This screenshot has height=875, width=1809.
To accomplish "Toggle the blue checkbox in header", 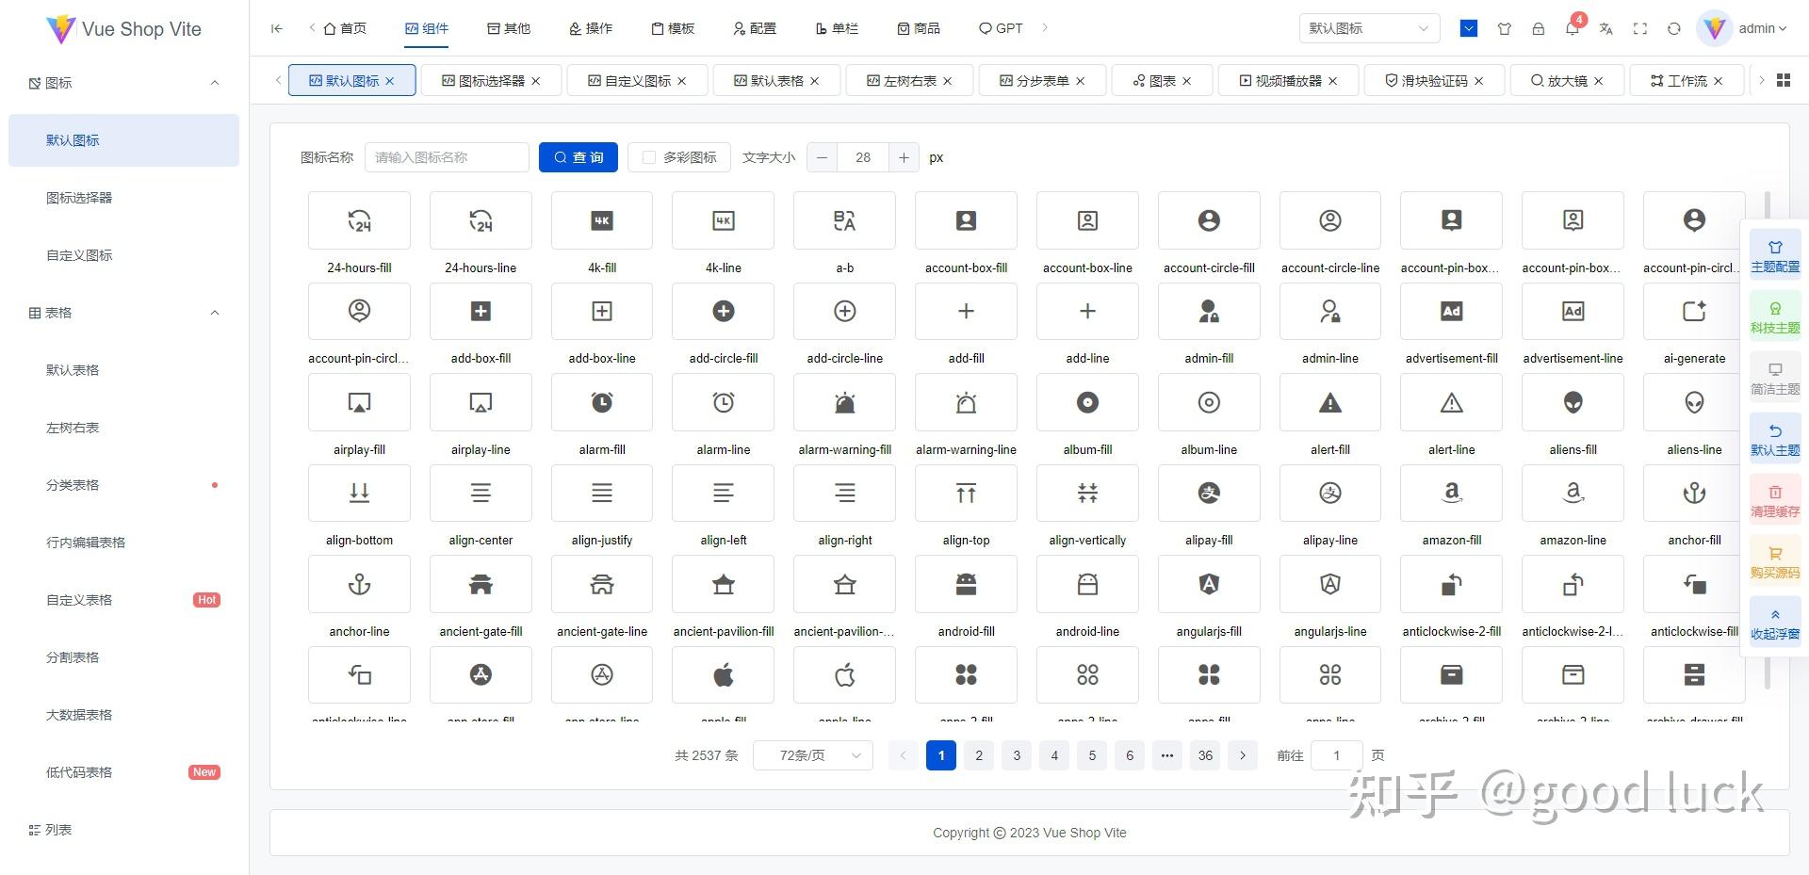I will click(1469, 28).
